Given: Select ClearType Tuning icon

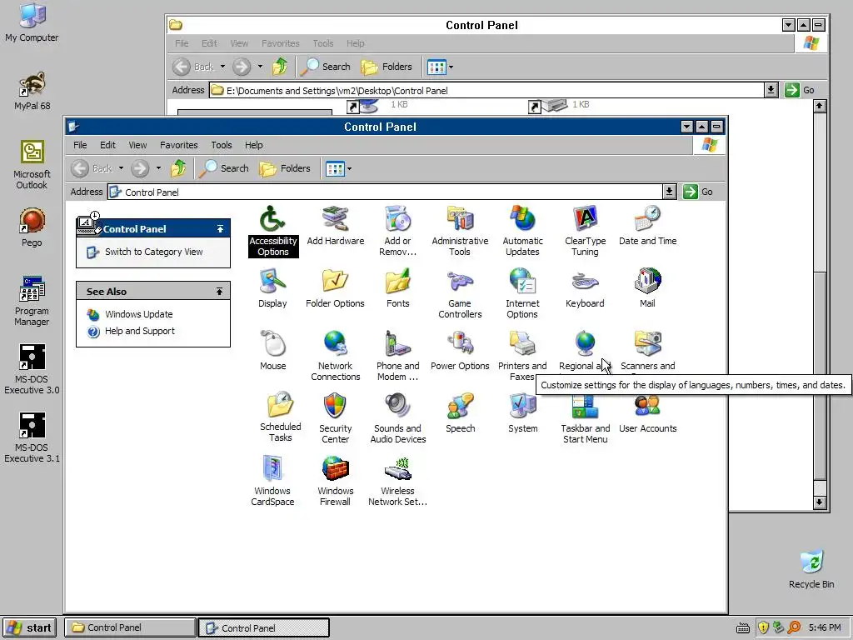Looking at the screenshot, I should tap(585, 231).
